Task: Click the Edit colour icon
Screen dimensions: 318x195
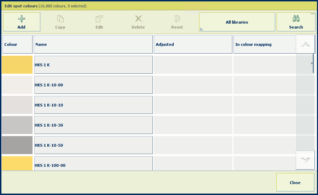Action: coord(99,19)
